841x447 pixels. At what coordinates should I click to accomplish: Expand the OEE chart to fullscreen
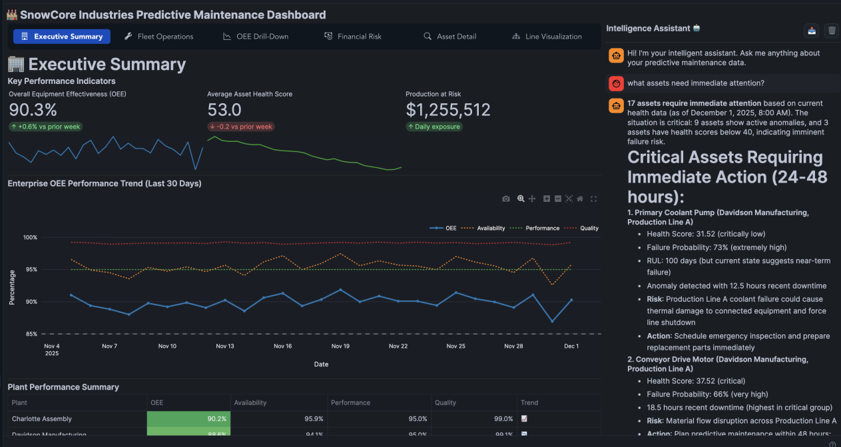(x=594, y=199)
